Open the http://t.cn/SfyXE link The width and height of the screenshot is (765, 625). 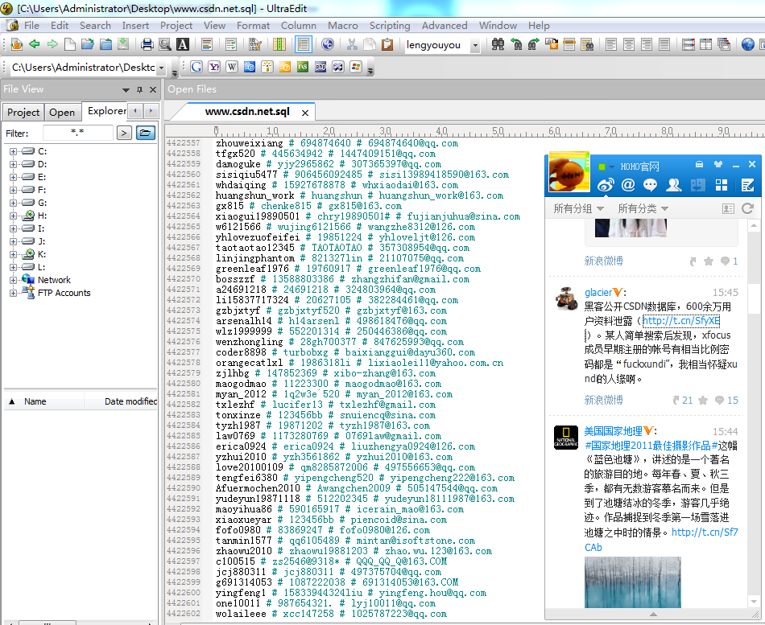pos(681,321)
